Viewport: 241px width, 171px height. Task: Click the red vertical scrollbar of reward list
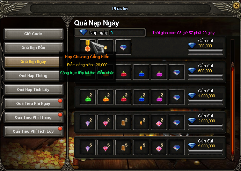(x=233, y=110)
